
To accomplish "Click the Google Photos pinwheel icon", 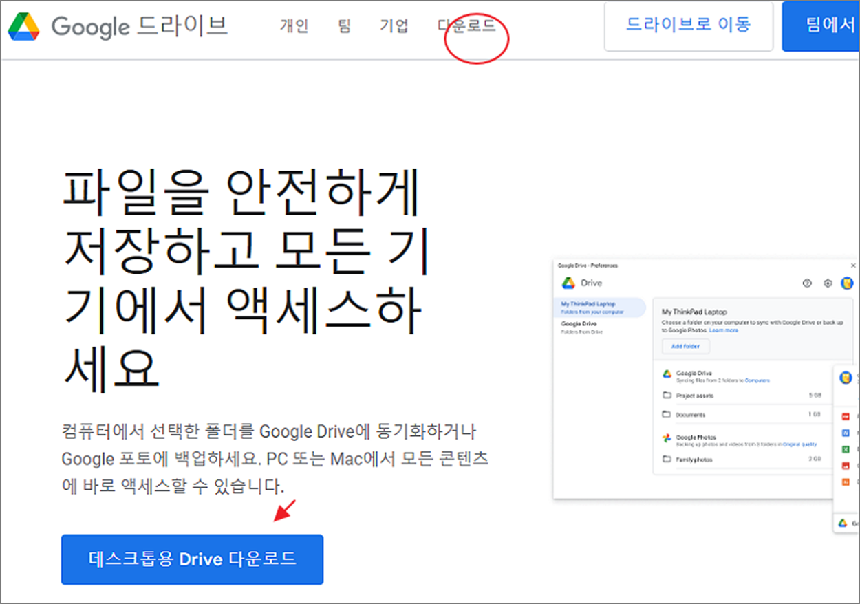I will pos(666,438).
